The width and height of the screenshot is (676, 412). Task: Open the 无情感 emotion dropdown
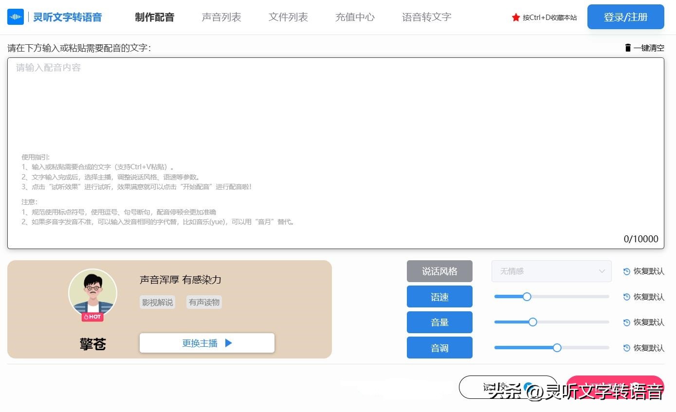pos(551,271)
